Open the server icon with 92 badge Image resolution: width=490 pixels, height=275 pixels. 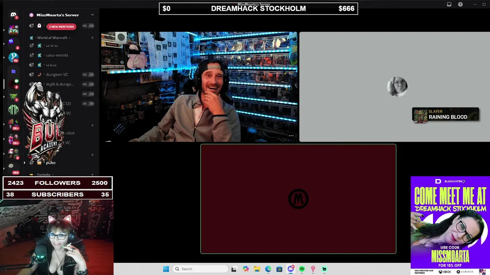click(13, 57)
